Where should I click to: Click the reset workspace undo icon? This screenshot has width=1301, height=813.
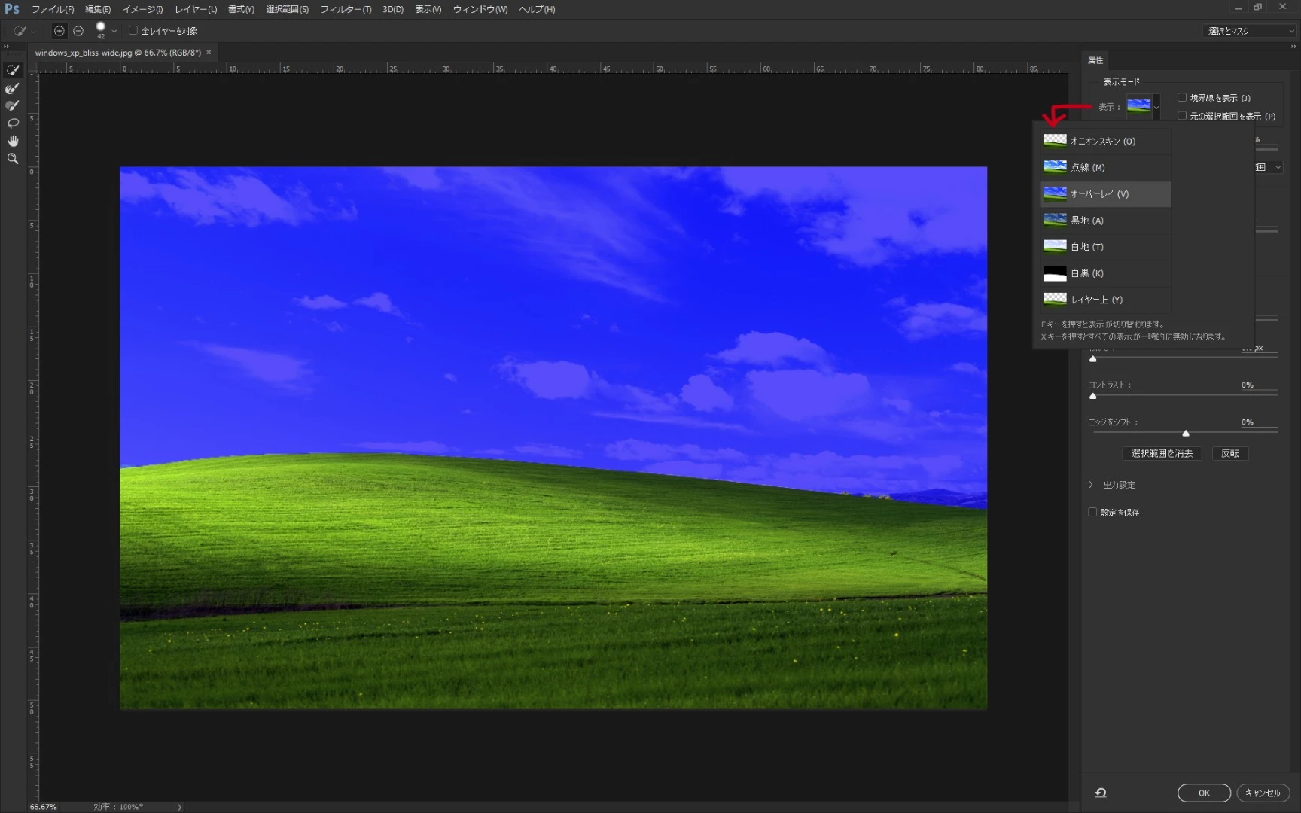click(1101, 793)
